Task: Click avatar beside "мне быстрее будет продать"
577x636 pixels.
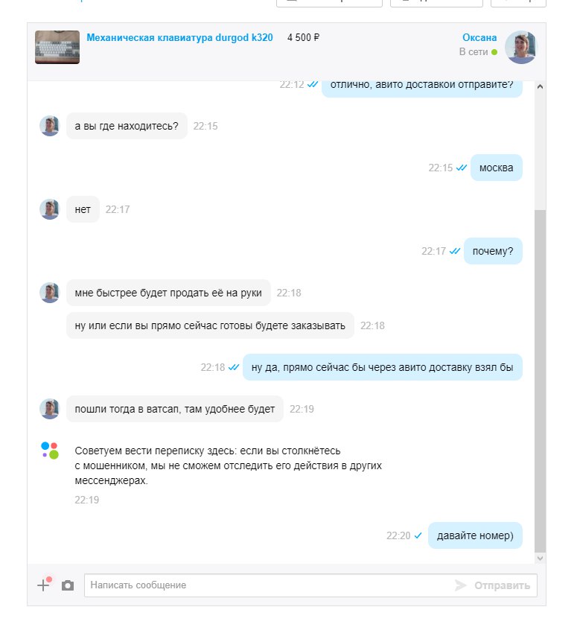Action: pos(50,293)
